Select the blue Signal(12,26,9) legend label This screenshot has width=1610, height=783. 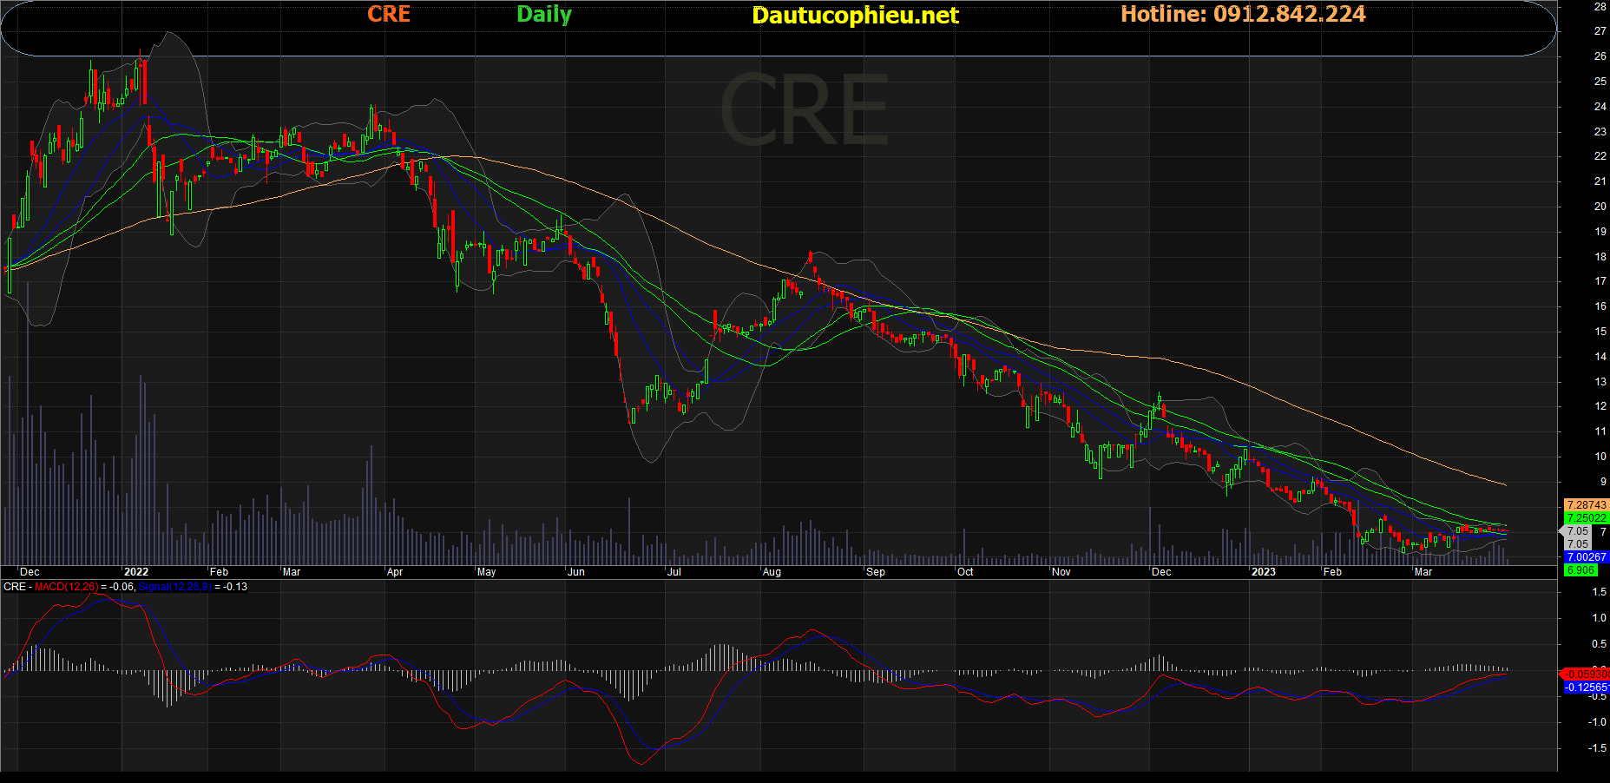pos(175,587)
